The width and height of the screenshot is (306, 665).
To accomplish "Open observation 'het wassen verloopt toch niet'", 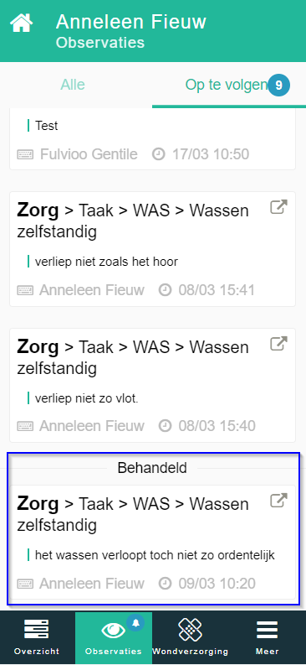I will click(152, 542).
